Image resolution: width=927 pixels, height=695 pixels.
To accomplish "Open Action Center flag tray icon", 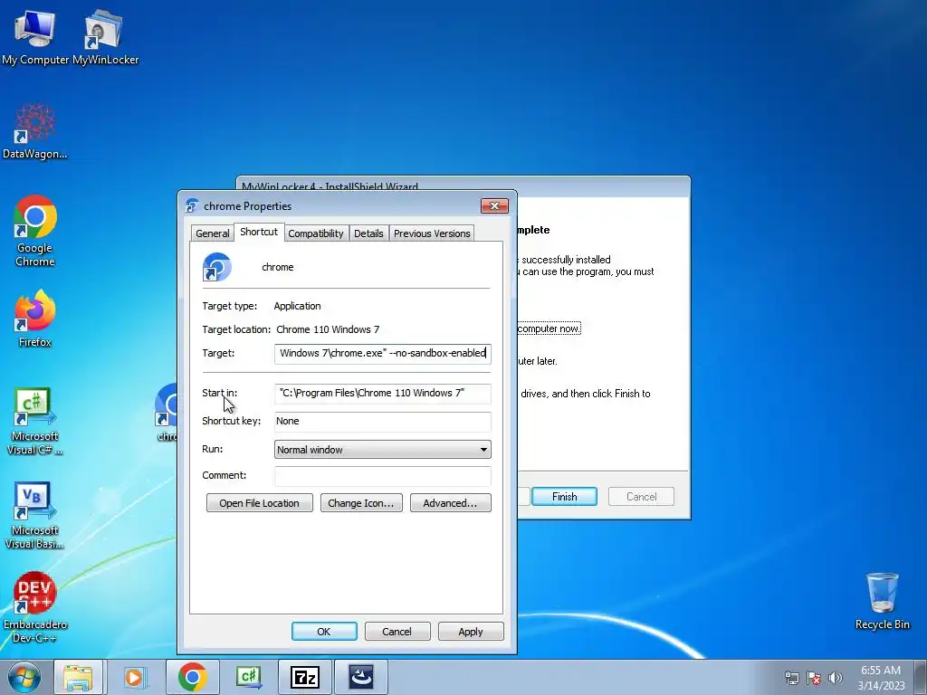I will point(814,678).
